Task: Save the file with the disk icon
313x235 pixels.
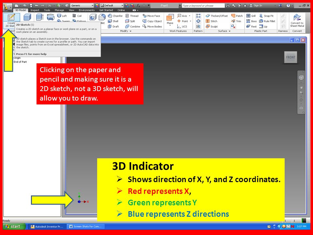Action: 31,6
